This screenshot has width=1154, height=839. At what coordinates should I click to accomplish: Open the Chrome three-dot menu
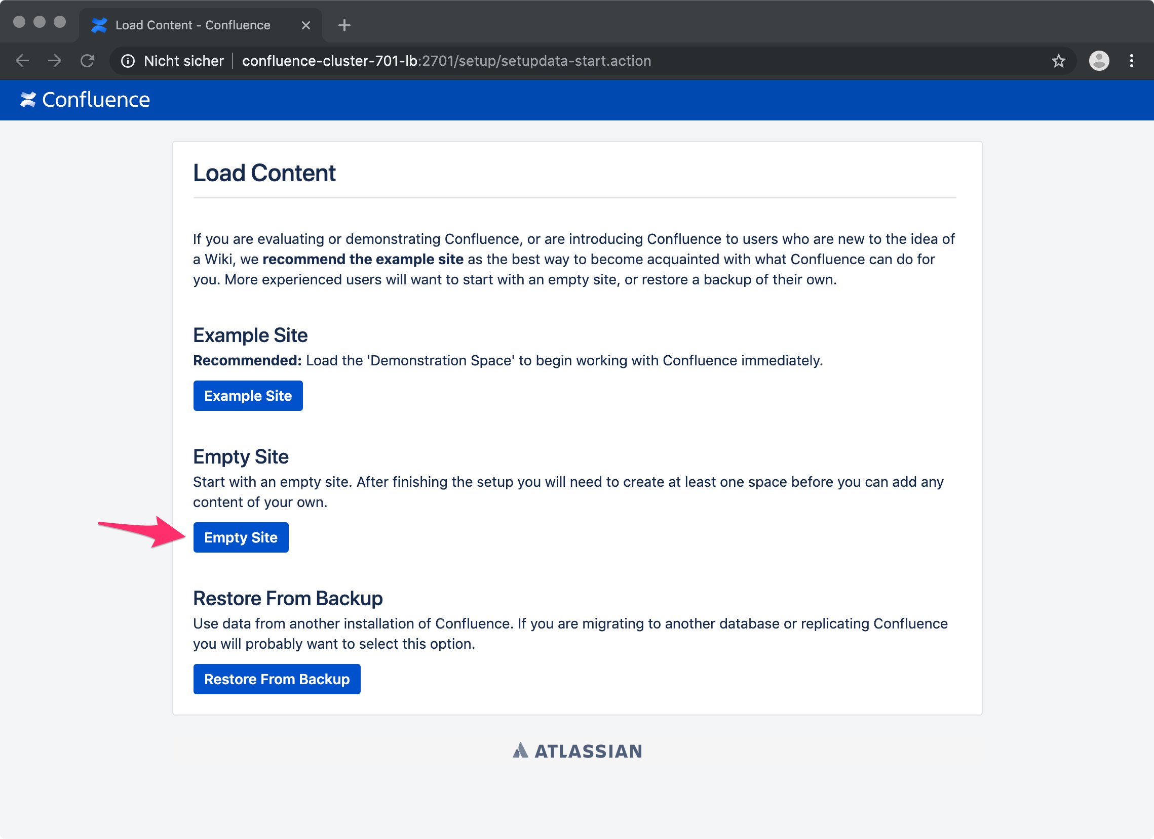coord(1132,61)
